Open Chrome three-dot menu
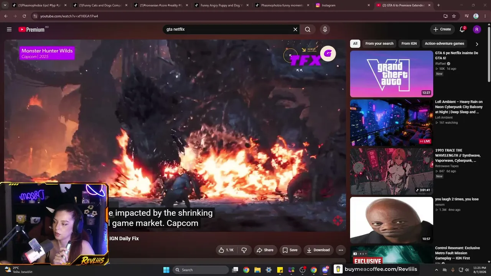491x276 pixels. pyautogui.click(x=485, y=16)
